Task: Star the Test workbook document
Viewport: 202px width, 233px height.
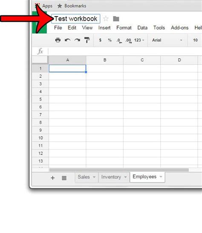Action: [x=106, y=19]
